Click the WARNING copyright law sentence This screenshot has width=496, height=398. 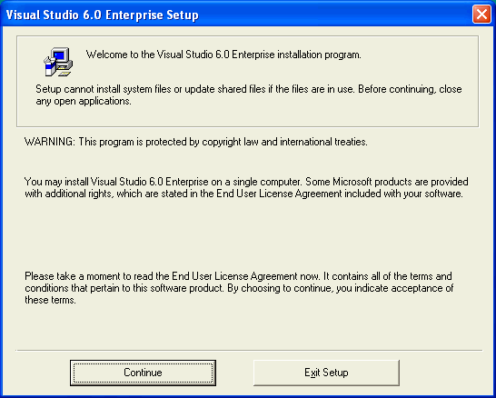[x=196, y=142]
